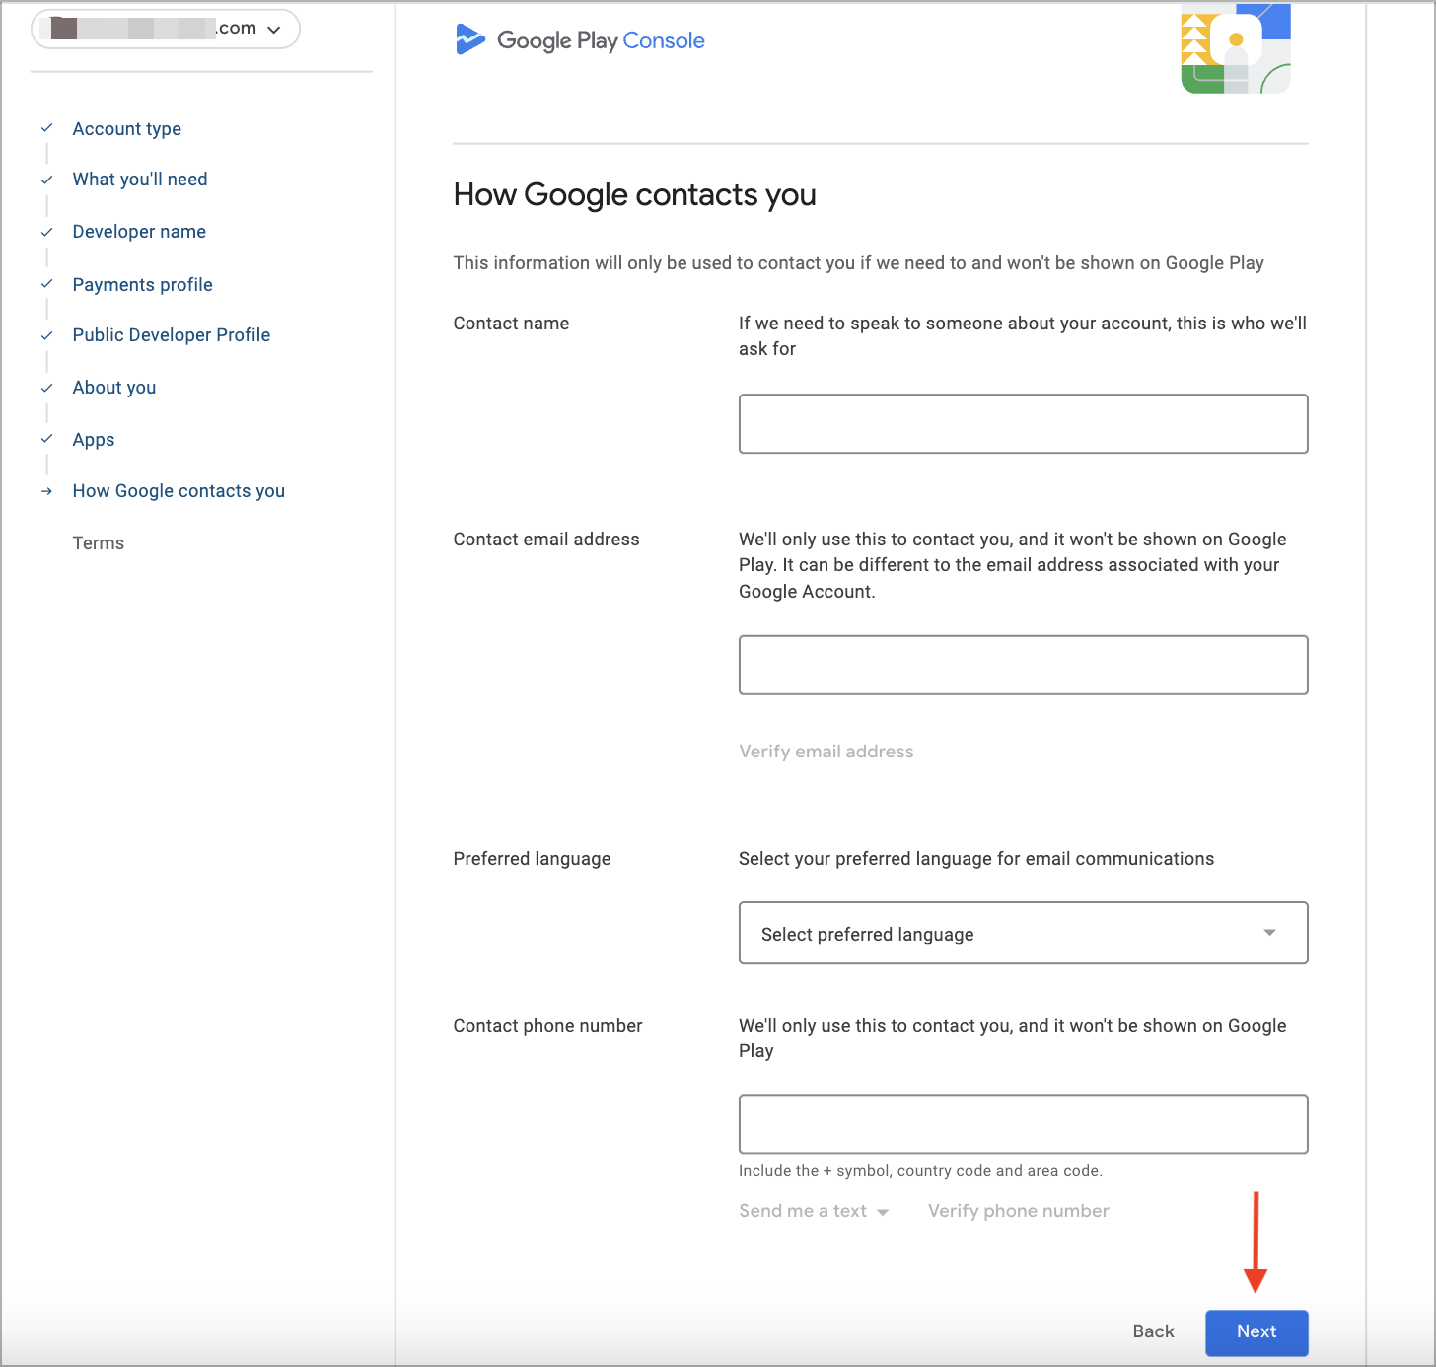Select the Terms step
Viewport: 1436px width, 1367px height.
tap(99, 543)
